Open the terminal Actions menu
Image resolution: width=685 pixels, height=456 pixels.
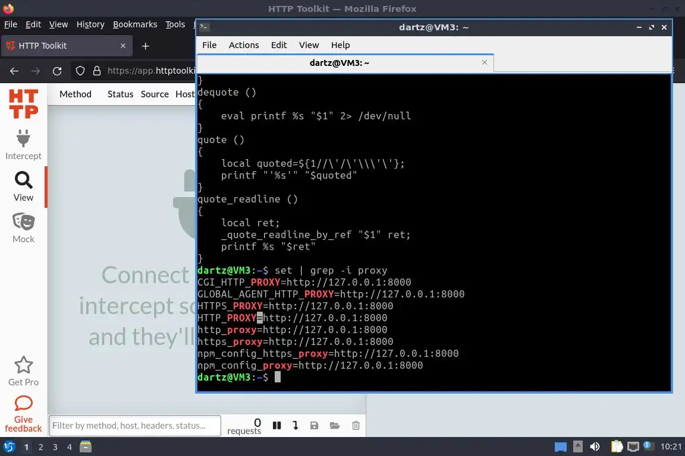244,45
